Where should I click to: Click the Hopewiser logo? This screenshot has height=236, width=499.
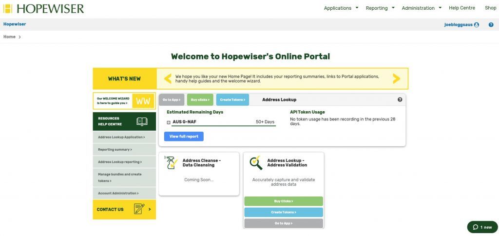43,8
